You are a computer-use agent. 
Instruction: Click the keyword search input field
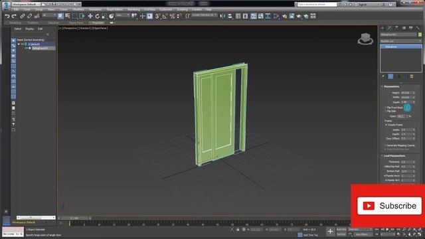pos(317,5)
